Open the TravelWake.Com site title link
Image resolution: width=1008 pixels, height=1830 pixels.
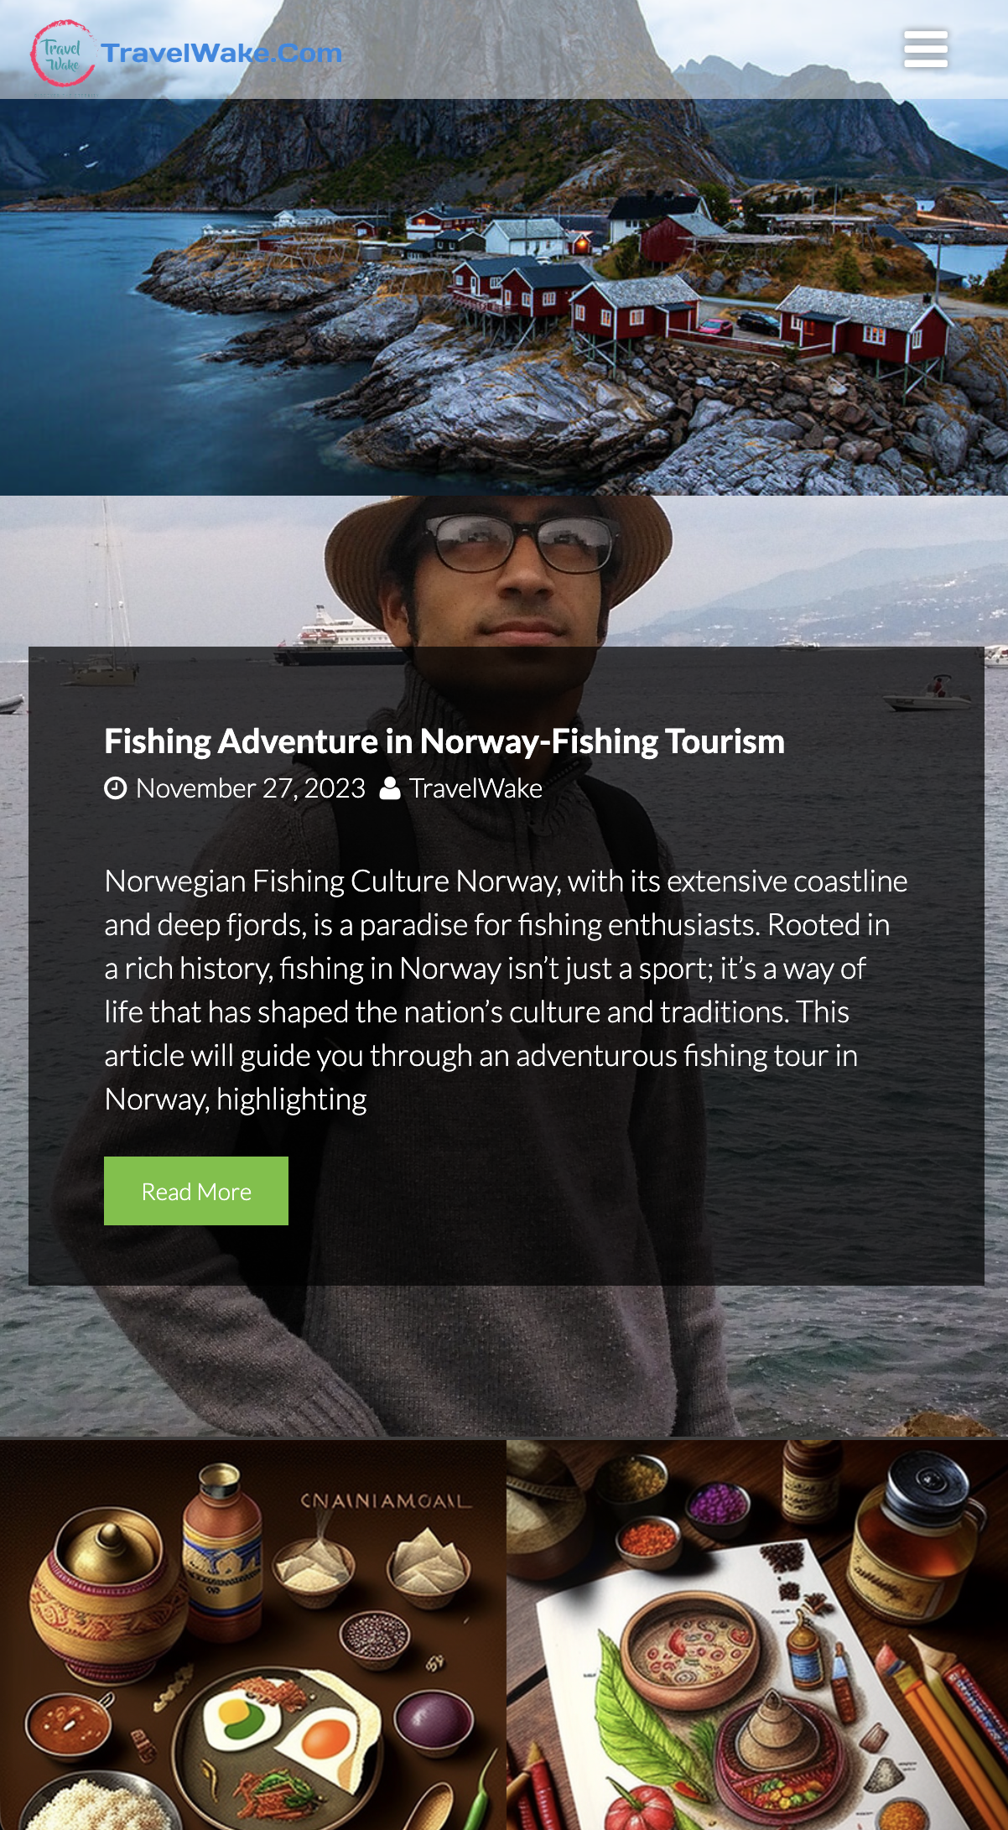click(x=221, y=53)
